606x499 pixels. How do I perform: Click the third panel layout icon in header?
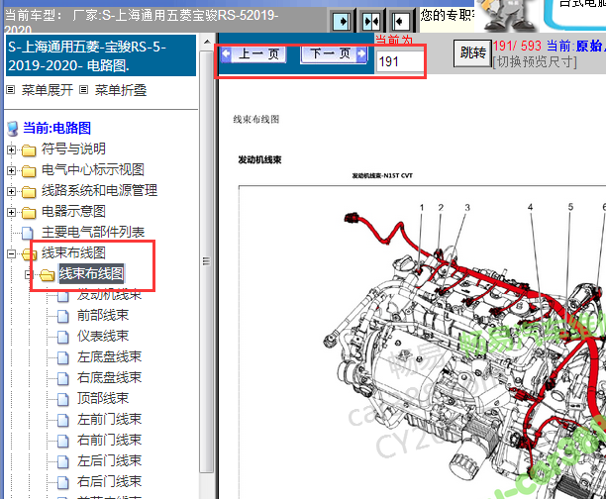pos(401,21)
